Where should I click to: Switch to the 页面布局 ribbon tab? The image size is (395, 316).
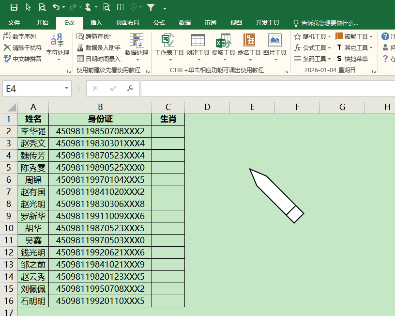coord(127,23)
